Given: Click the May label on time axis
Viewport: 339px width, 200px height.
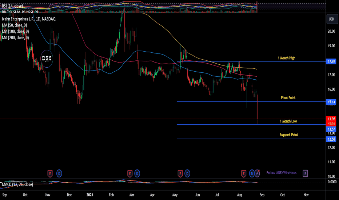Looking at the screenshot, I should coord(175,195).
